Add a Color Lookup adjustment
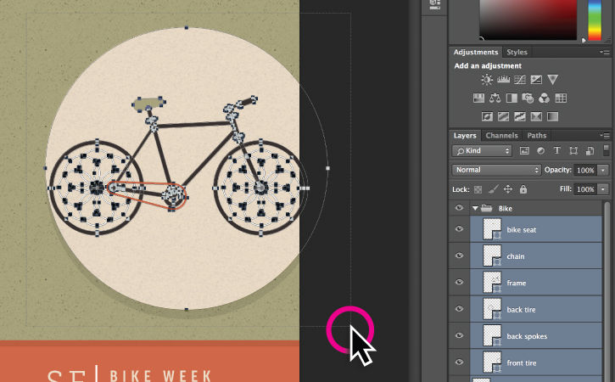 (x=561, y=98)
